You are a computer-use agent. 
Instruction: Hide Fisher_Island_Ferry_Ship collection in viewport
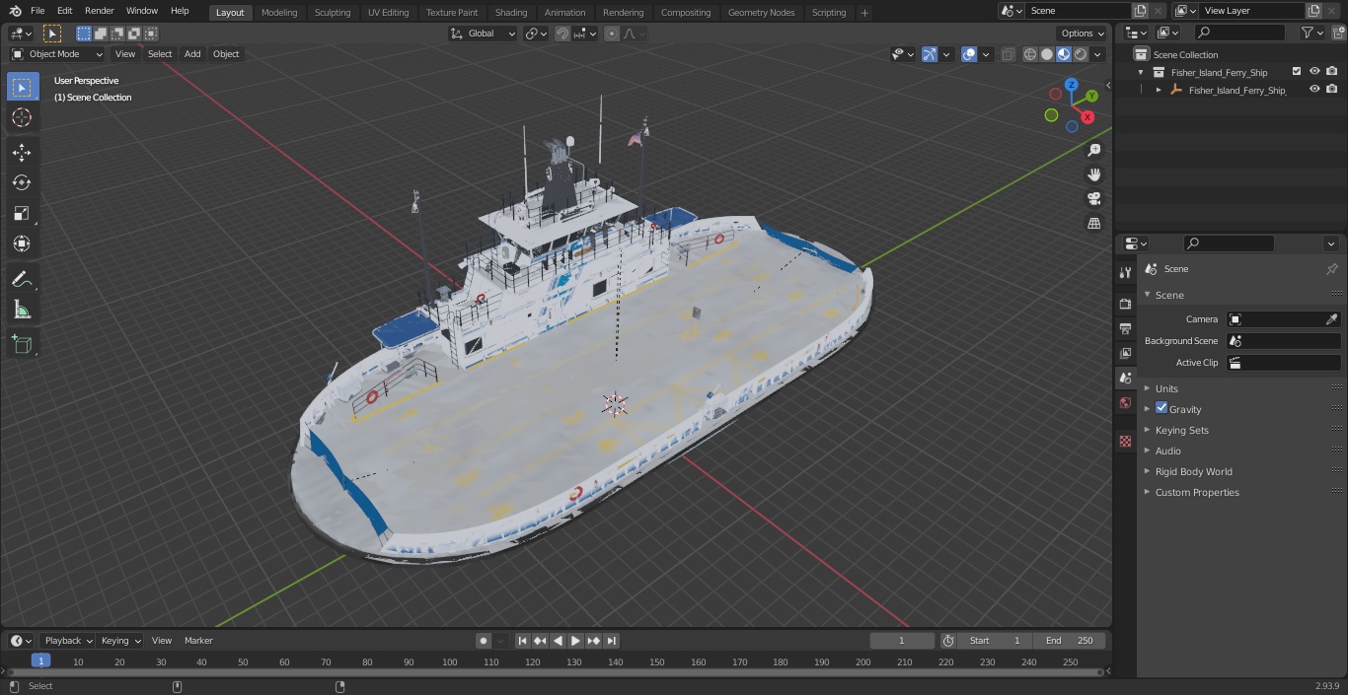[1314, 72]
